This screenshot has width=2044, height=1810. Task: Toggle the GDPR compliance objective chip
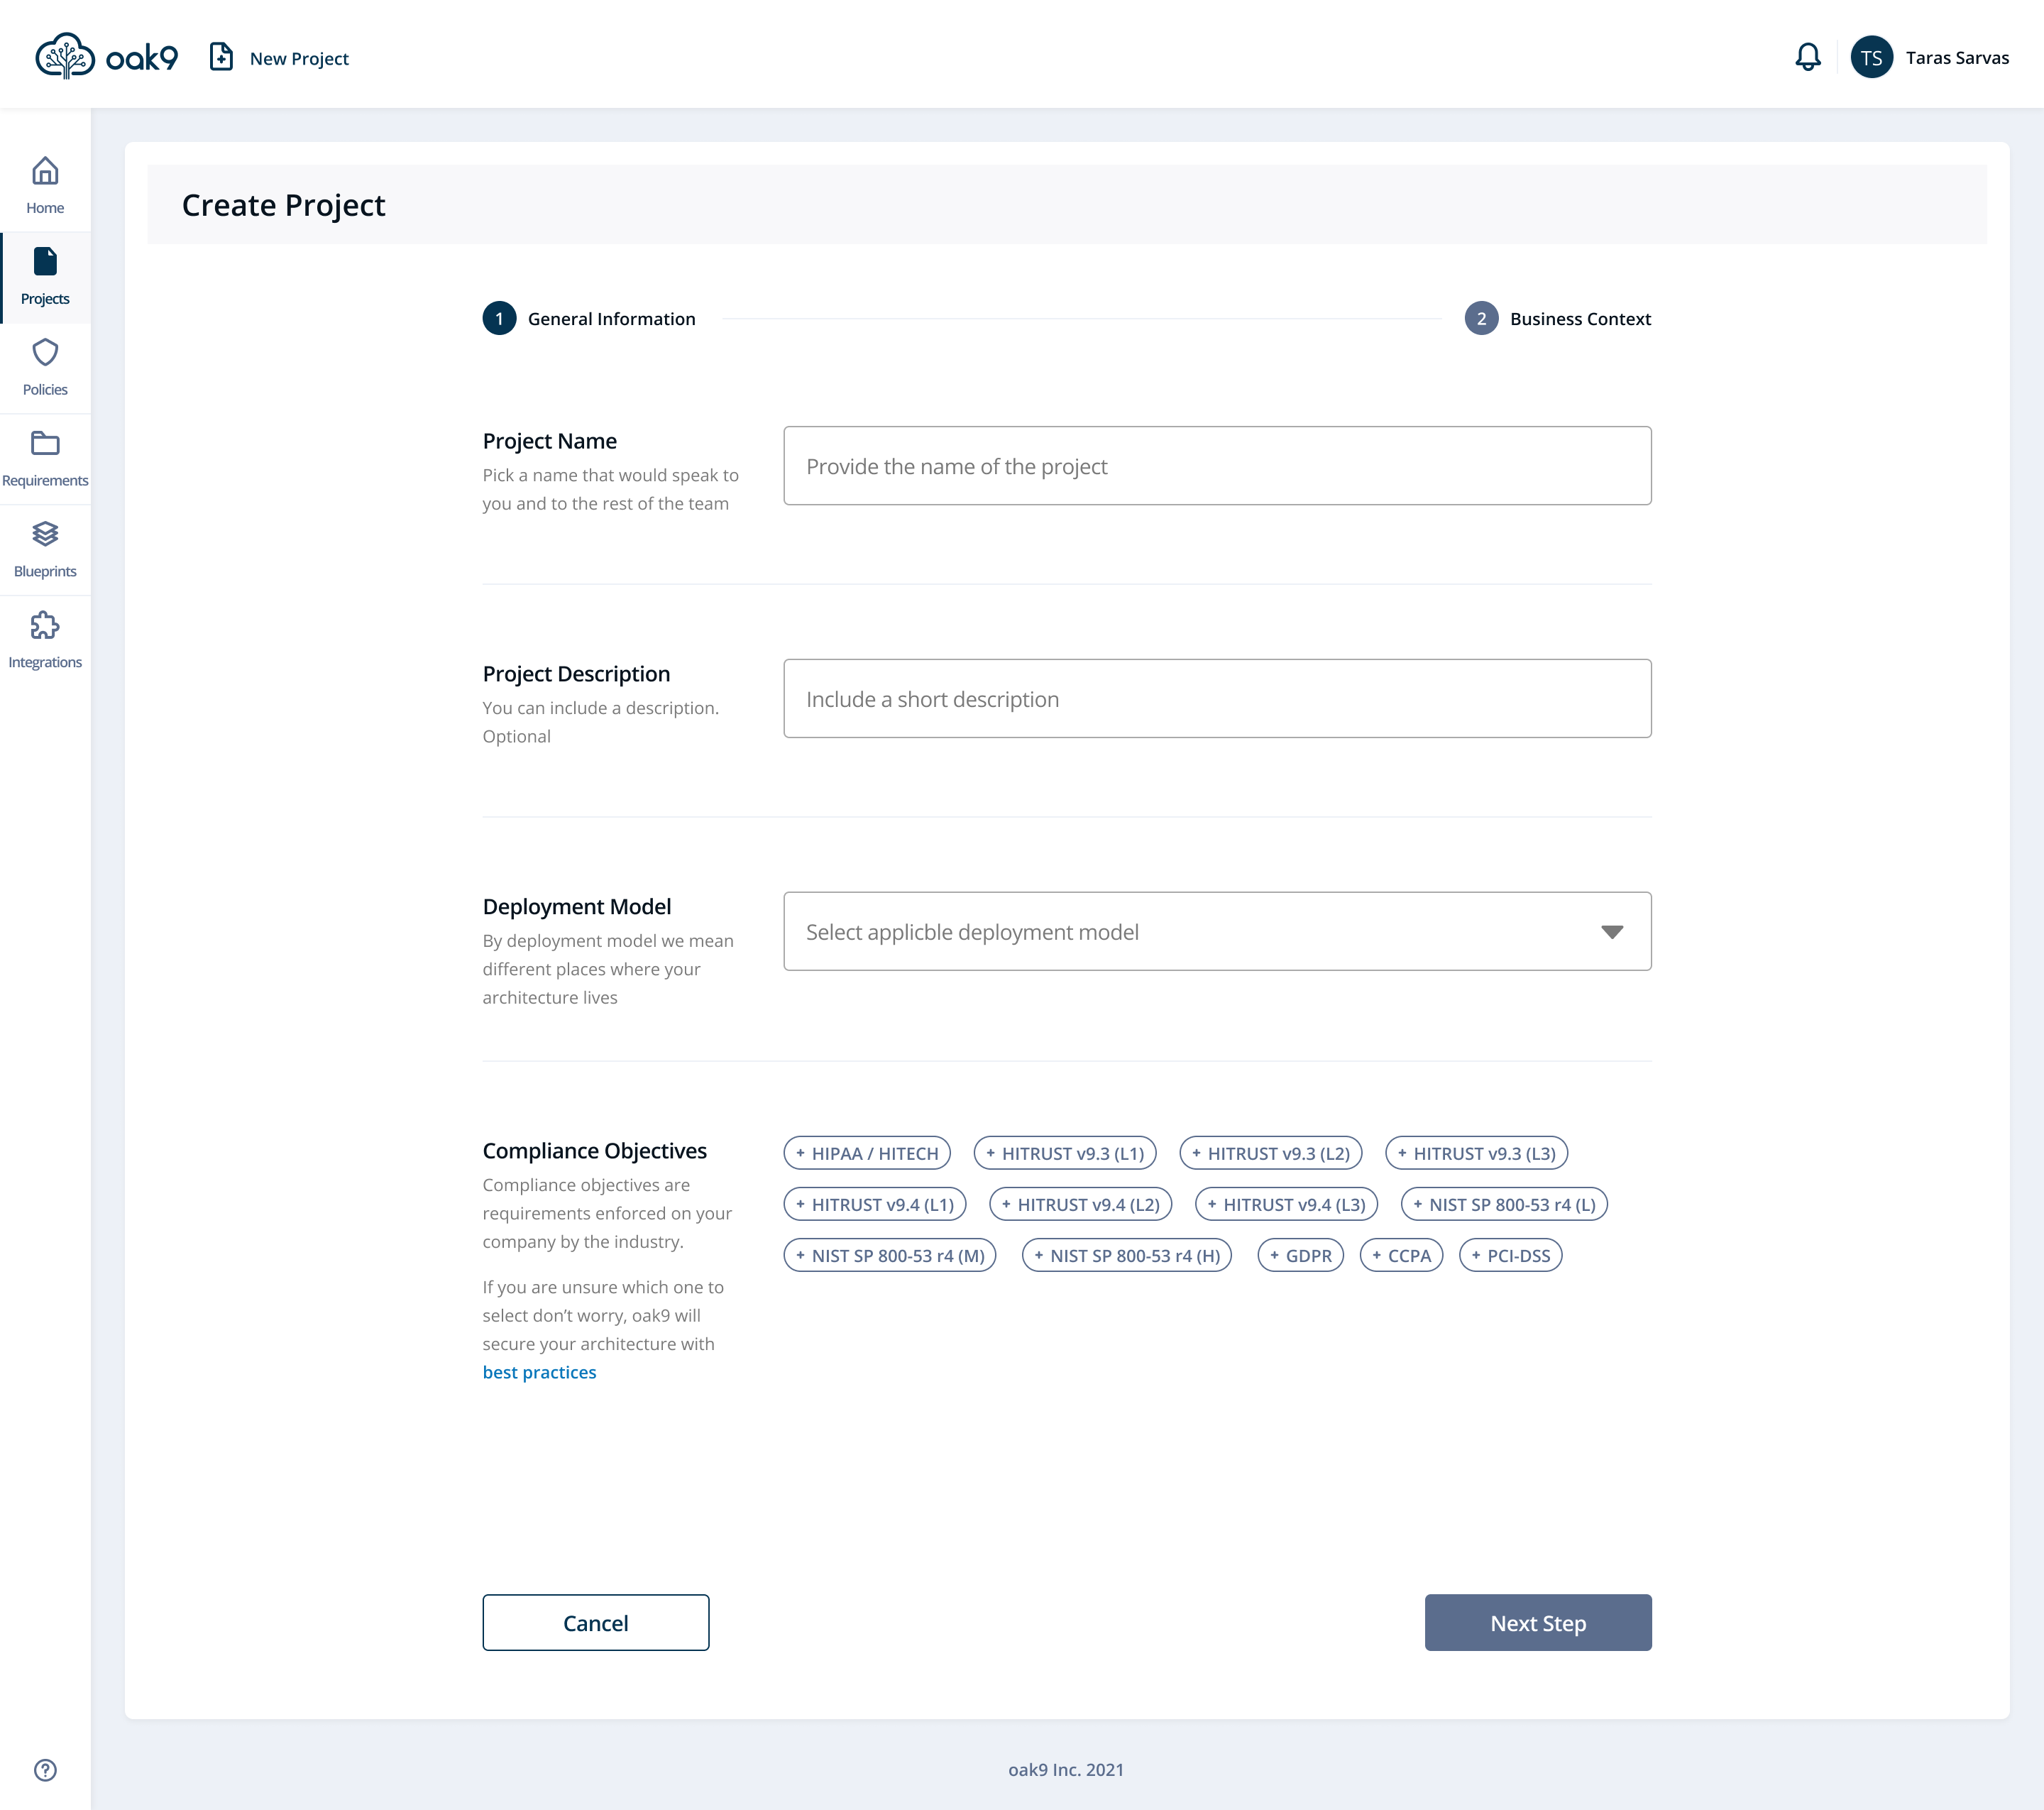pos(1300,1255)
